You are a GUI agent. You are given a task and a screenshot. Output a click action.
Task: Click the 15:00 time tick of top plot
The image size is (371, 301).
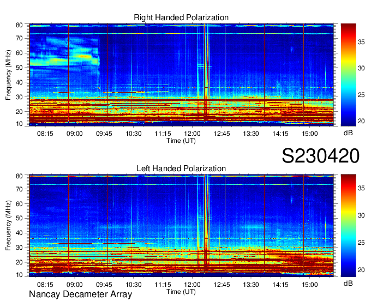click(x=310, y=134)
